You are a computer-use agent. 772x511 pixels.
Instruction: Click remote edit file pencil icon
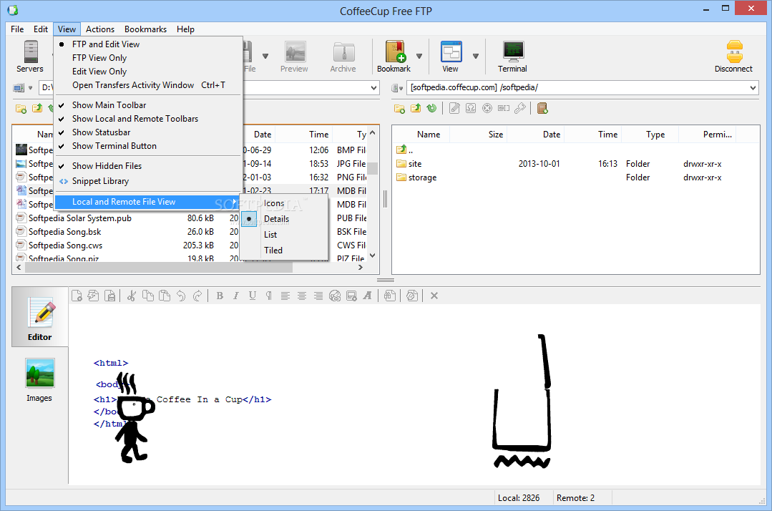click(454, 108)
